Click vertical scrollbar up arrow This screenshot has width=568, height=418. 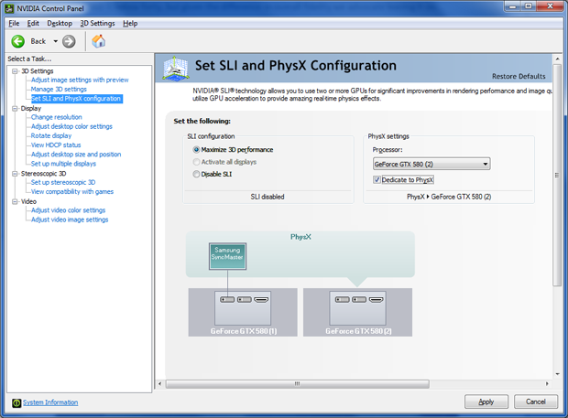coord(557,59)
